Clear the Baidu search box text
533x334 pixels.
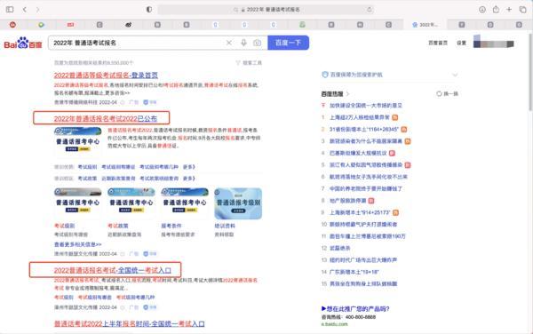tap(229, 43)
